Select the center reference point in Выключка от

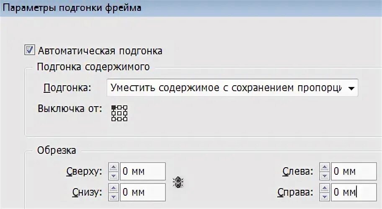[119, 113]
